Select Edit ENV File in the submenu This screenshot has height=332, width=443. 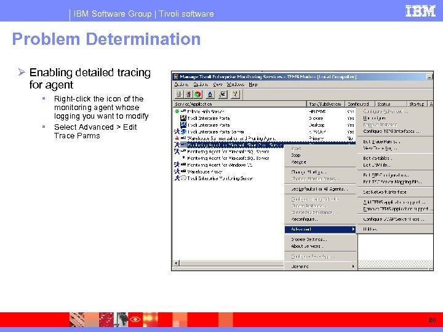395,165
